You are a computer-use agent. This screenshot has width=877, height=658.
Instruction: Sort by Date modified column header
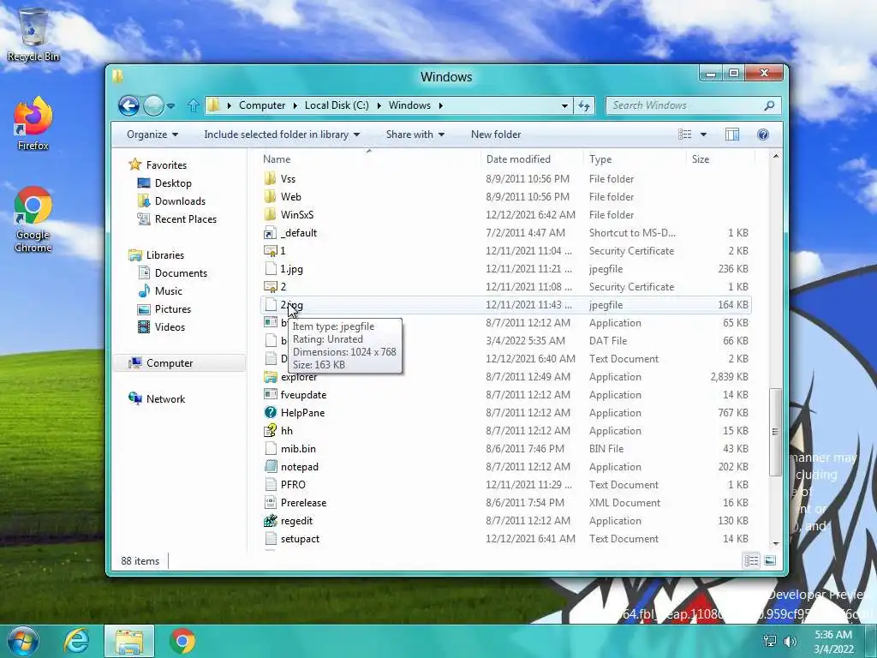[x=518, y=159]
